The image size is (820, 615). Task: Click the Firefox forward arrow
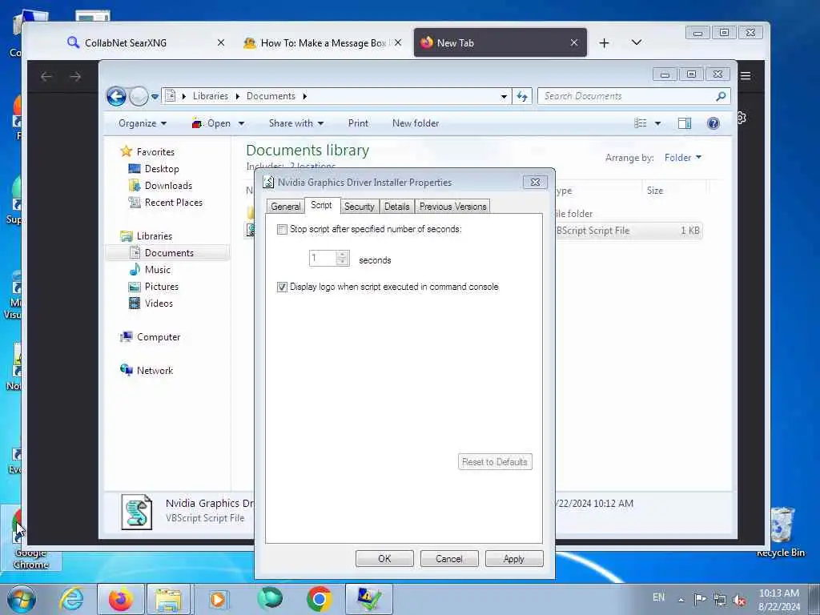coord(75,77)
